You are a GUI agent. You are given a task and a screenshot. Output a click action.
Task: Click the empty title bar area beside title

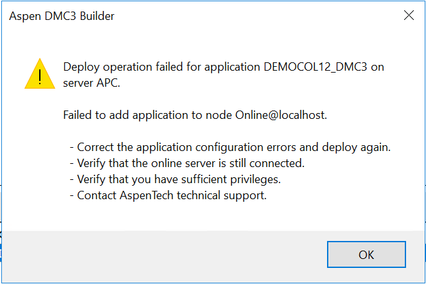point(255,16)
